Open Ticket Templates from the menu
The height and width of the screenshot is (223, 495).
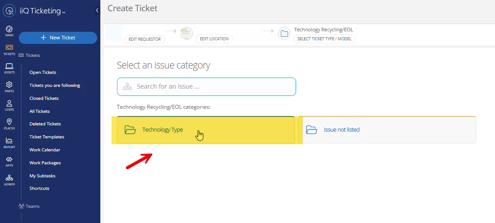47,137
